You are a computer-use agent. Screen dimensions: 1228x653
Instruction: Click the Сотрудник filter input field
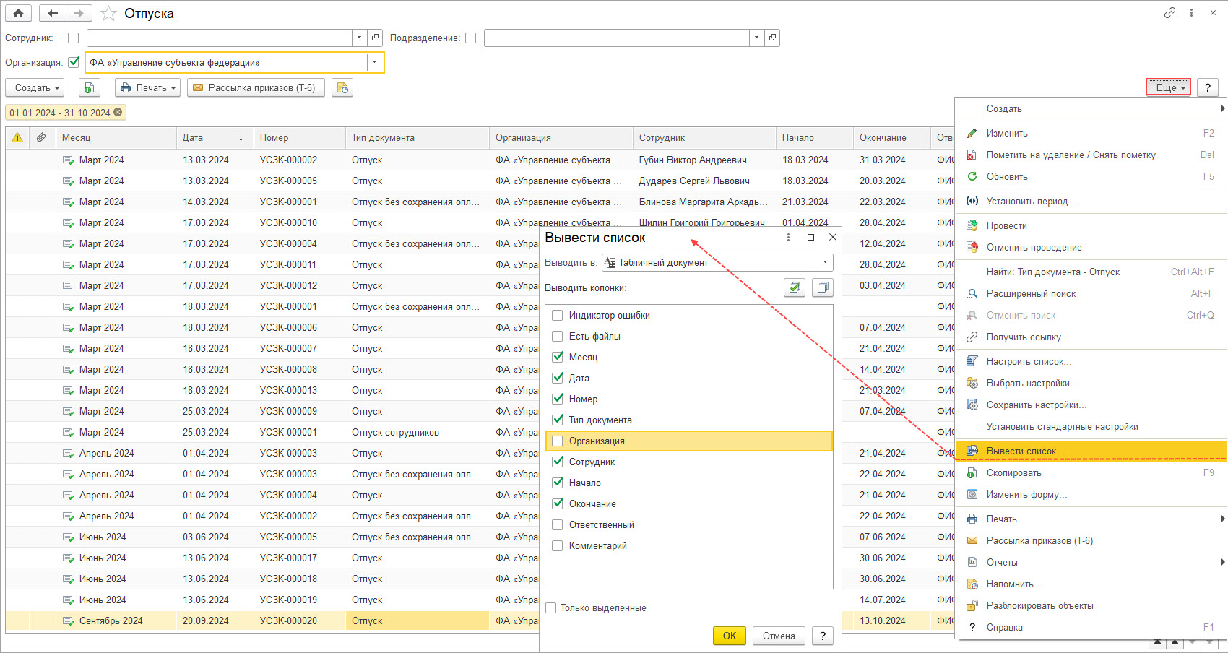tap(220, 38)
